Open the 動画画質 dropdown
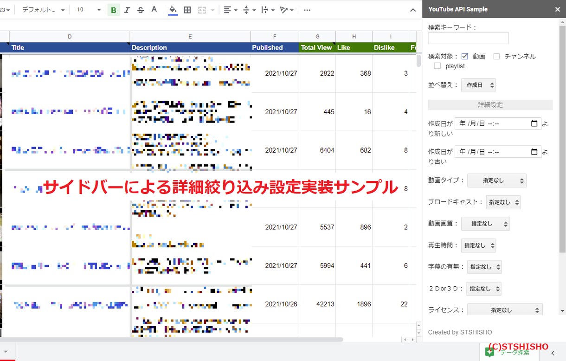566x361 pixels. coord(485,224)
